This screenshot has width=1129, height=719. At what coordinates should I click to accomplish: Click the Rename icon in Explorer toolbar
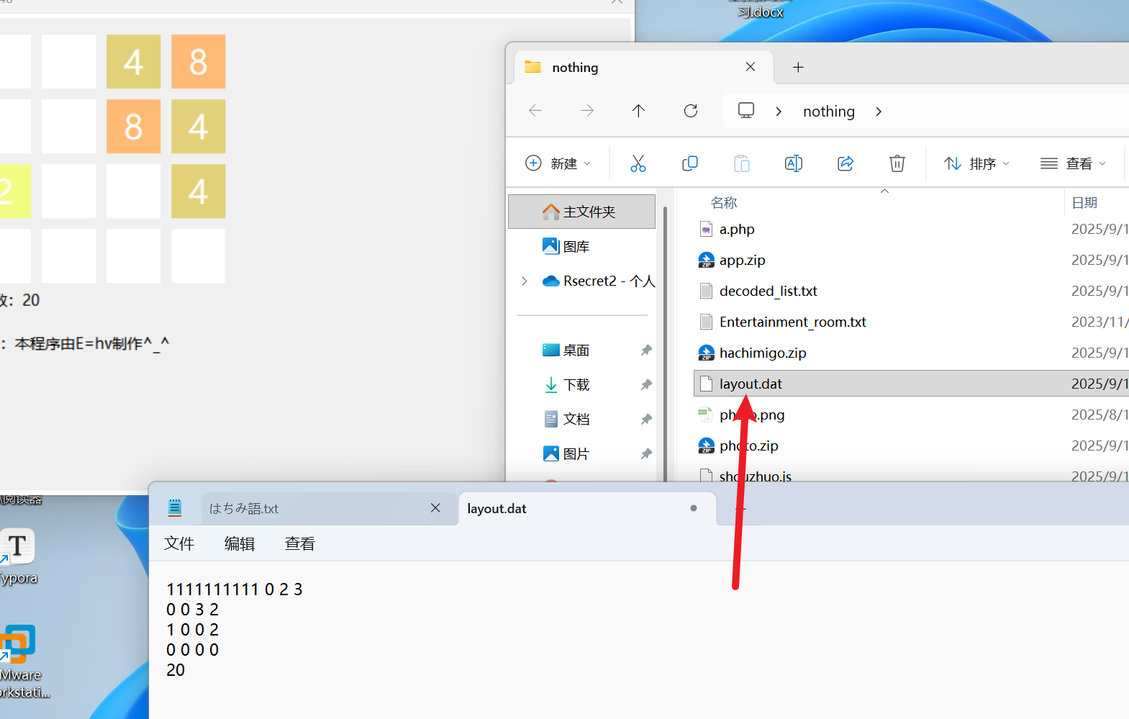[793, 163]
